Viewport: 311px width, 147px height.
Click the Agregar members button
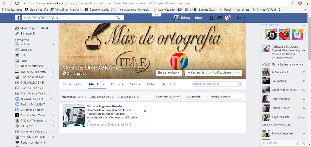click(x=193, y=97)
